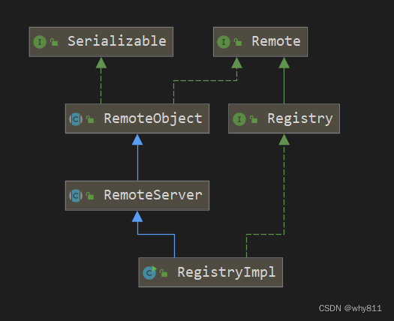Click the RemoteObject abstract class icon
Viewport: 394px width, 321px height.
[76, 119]
